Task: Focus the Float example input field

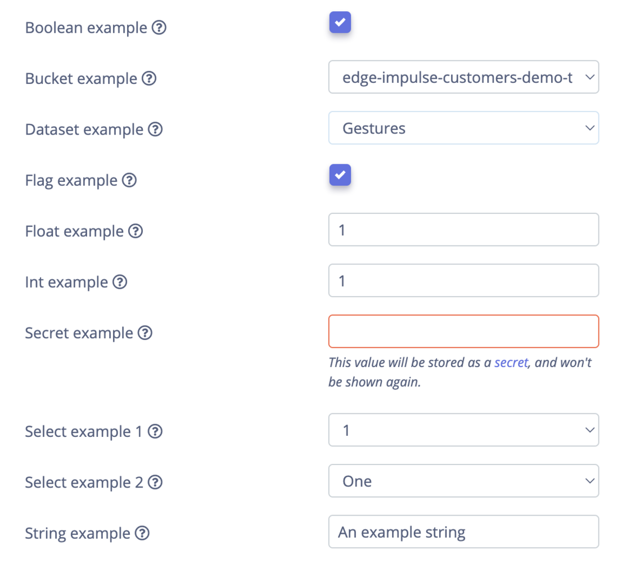Action: [463, 230]
